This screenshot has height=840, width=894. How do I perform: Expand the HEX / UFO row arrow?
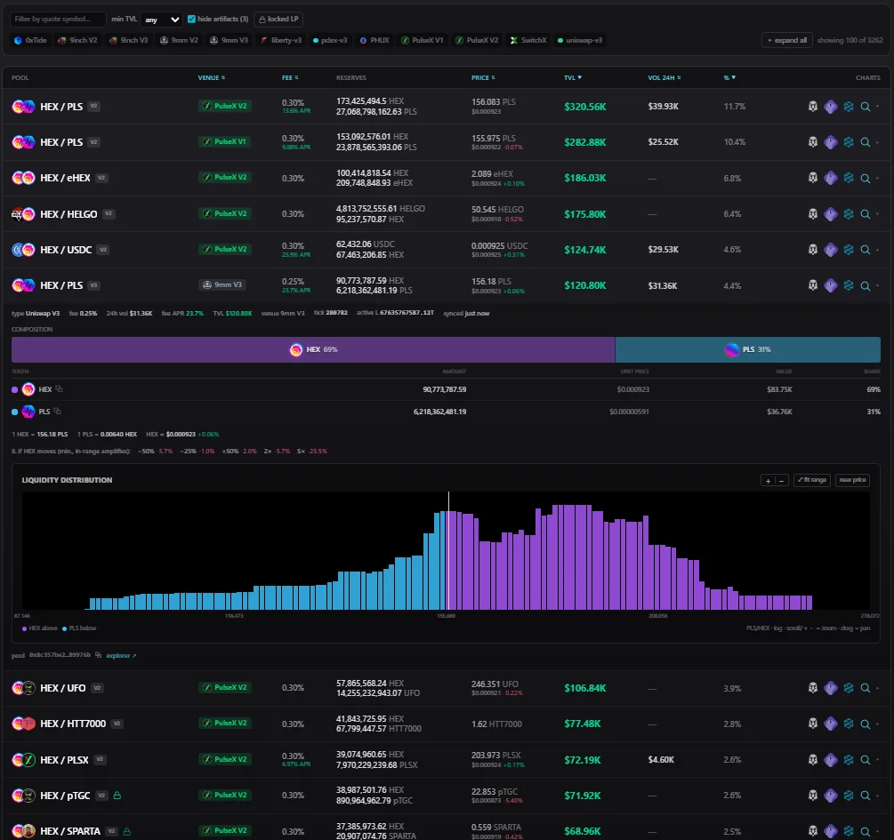coord(877,688)
